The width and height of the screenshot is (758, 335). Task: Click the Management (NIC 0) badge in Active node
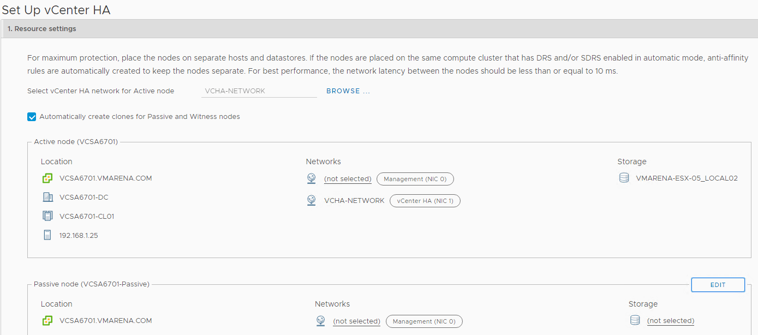[x=415, y=179]
